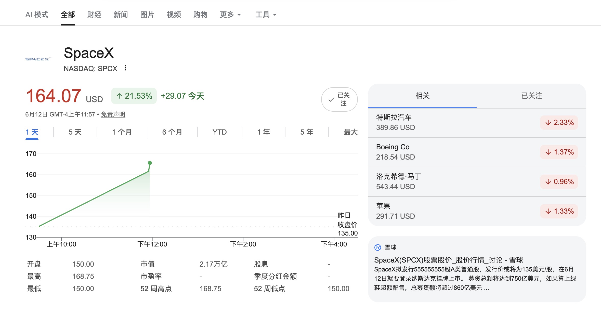Viewport: 601px width, 313px height.
Task: Click the 52 周低点 label
Action: click(x=270, y=289)
